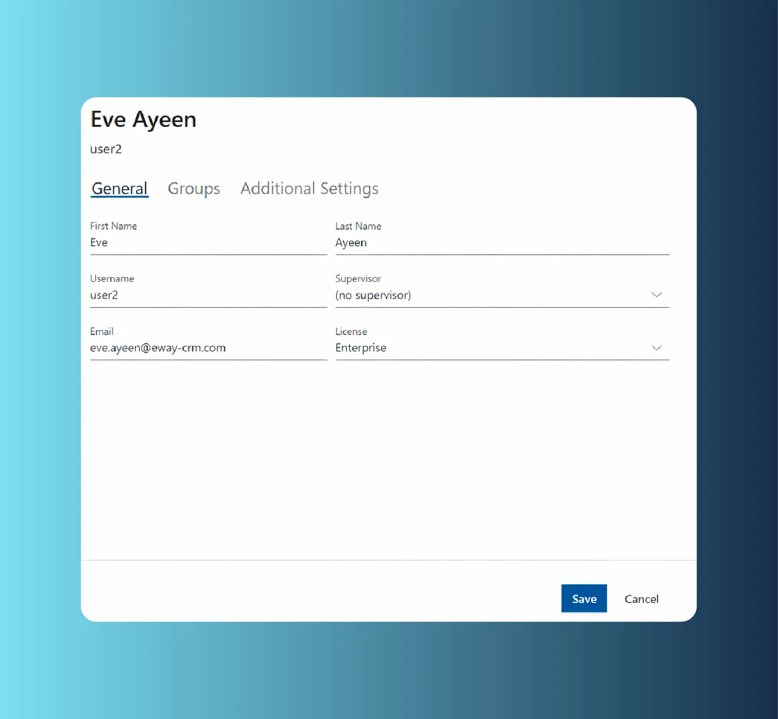Image resolution: width=778 pixels, height=719 pixels.
Task: Open the Supervisor dropdown showing (no supervisor)
Action: pos(502,295)
